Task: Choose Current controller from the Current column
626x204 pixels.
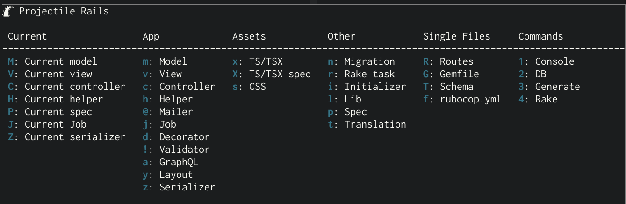Action: pos(66,87)
